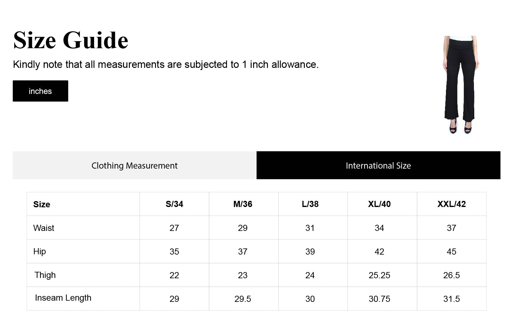Select the M/36 size column header

coord(243,204)
